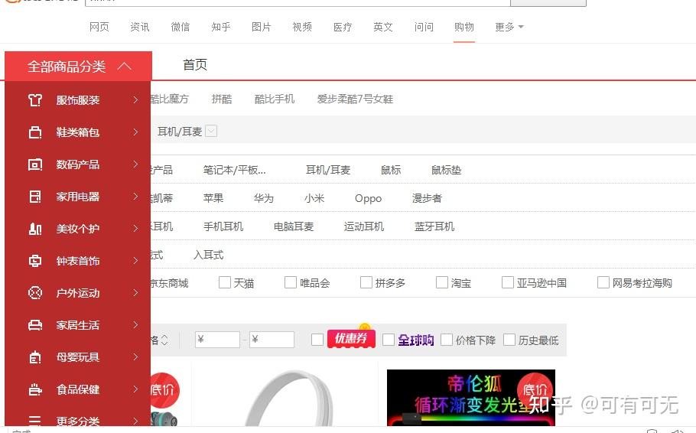Check the 拼多多 checkbox
The height and width of the screenshot is (433, 696).
366,282
